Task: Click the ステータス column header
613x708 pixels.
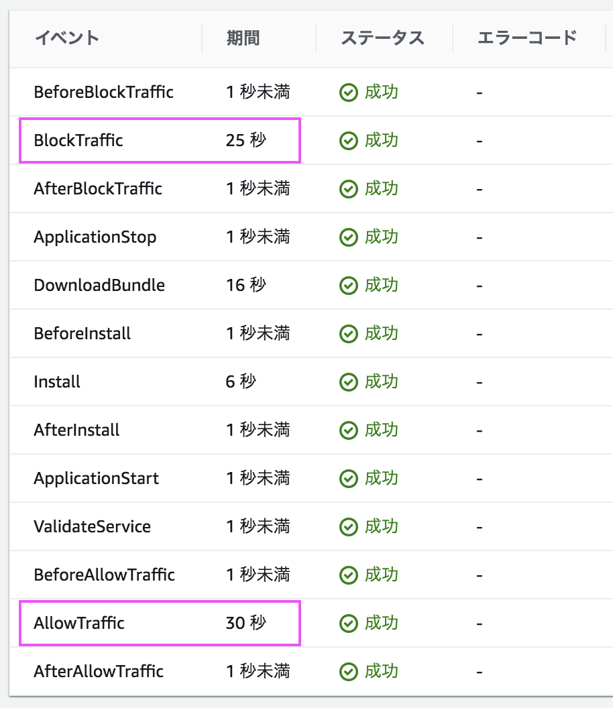Action: point(382,38)
